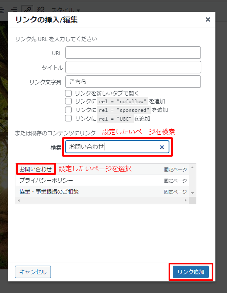Click the results list scroll down arrow

click(x=193, y=193)
